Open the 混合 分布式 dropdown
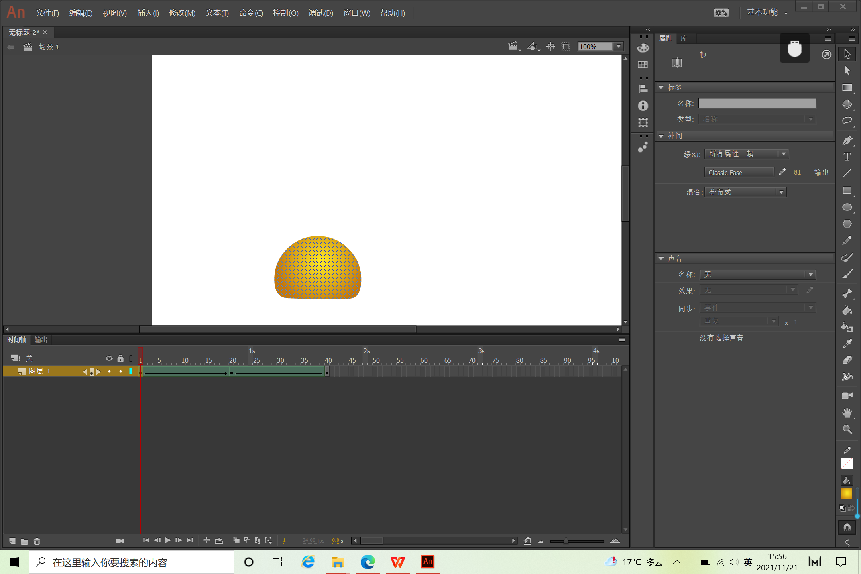This screenshot has width=861, height=574. [x=745, y=192]
